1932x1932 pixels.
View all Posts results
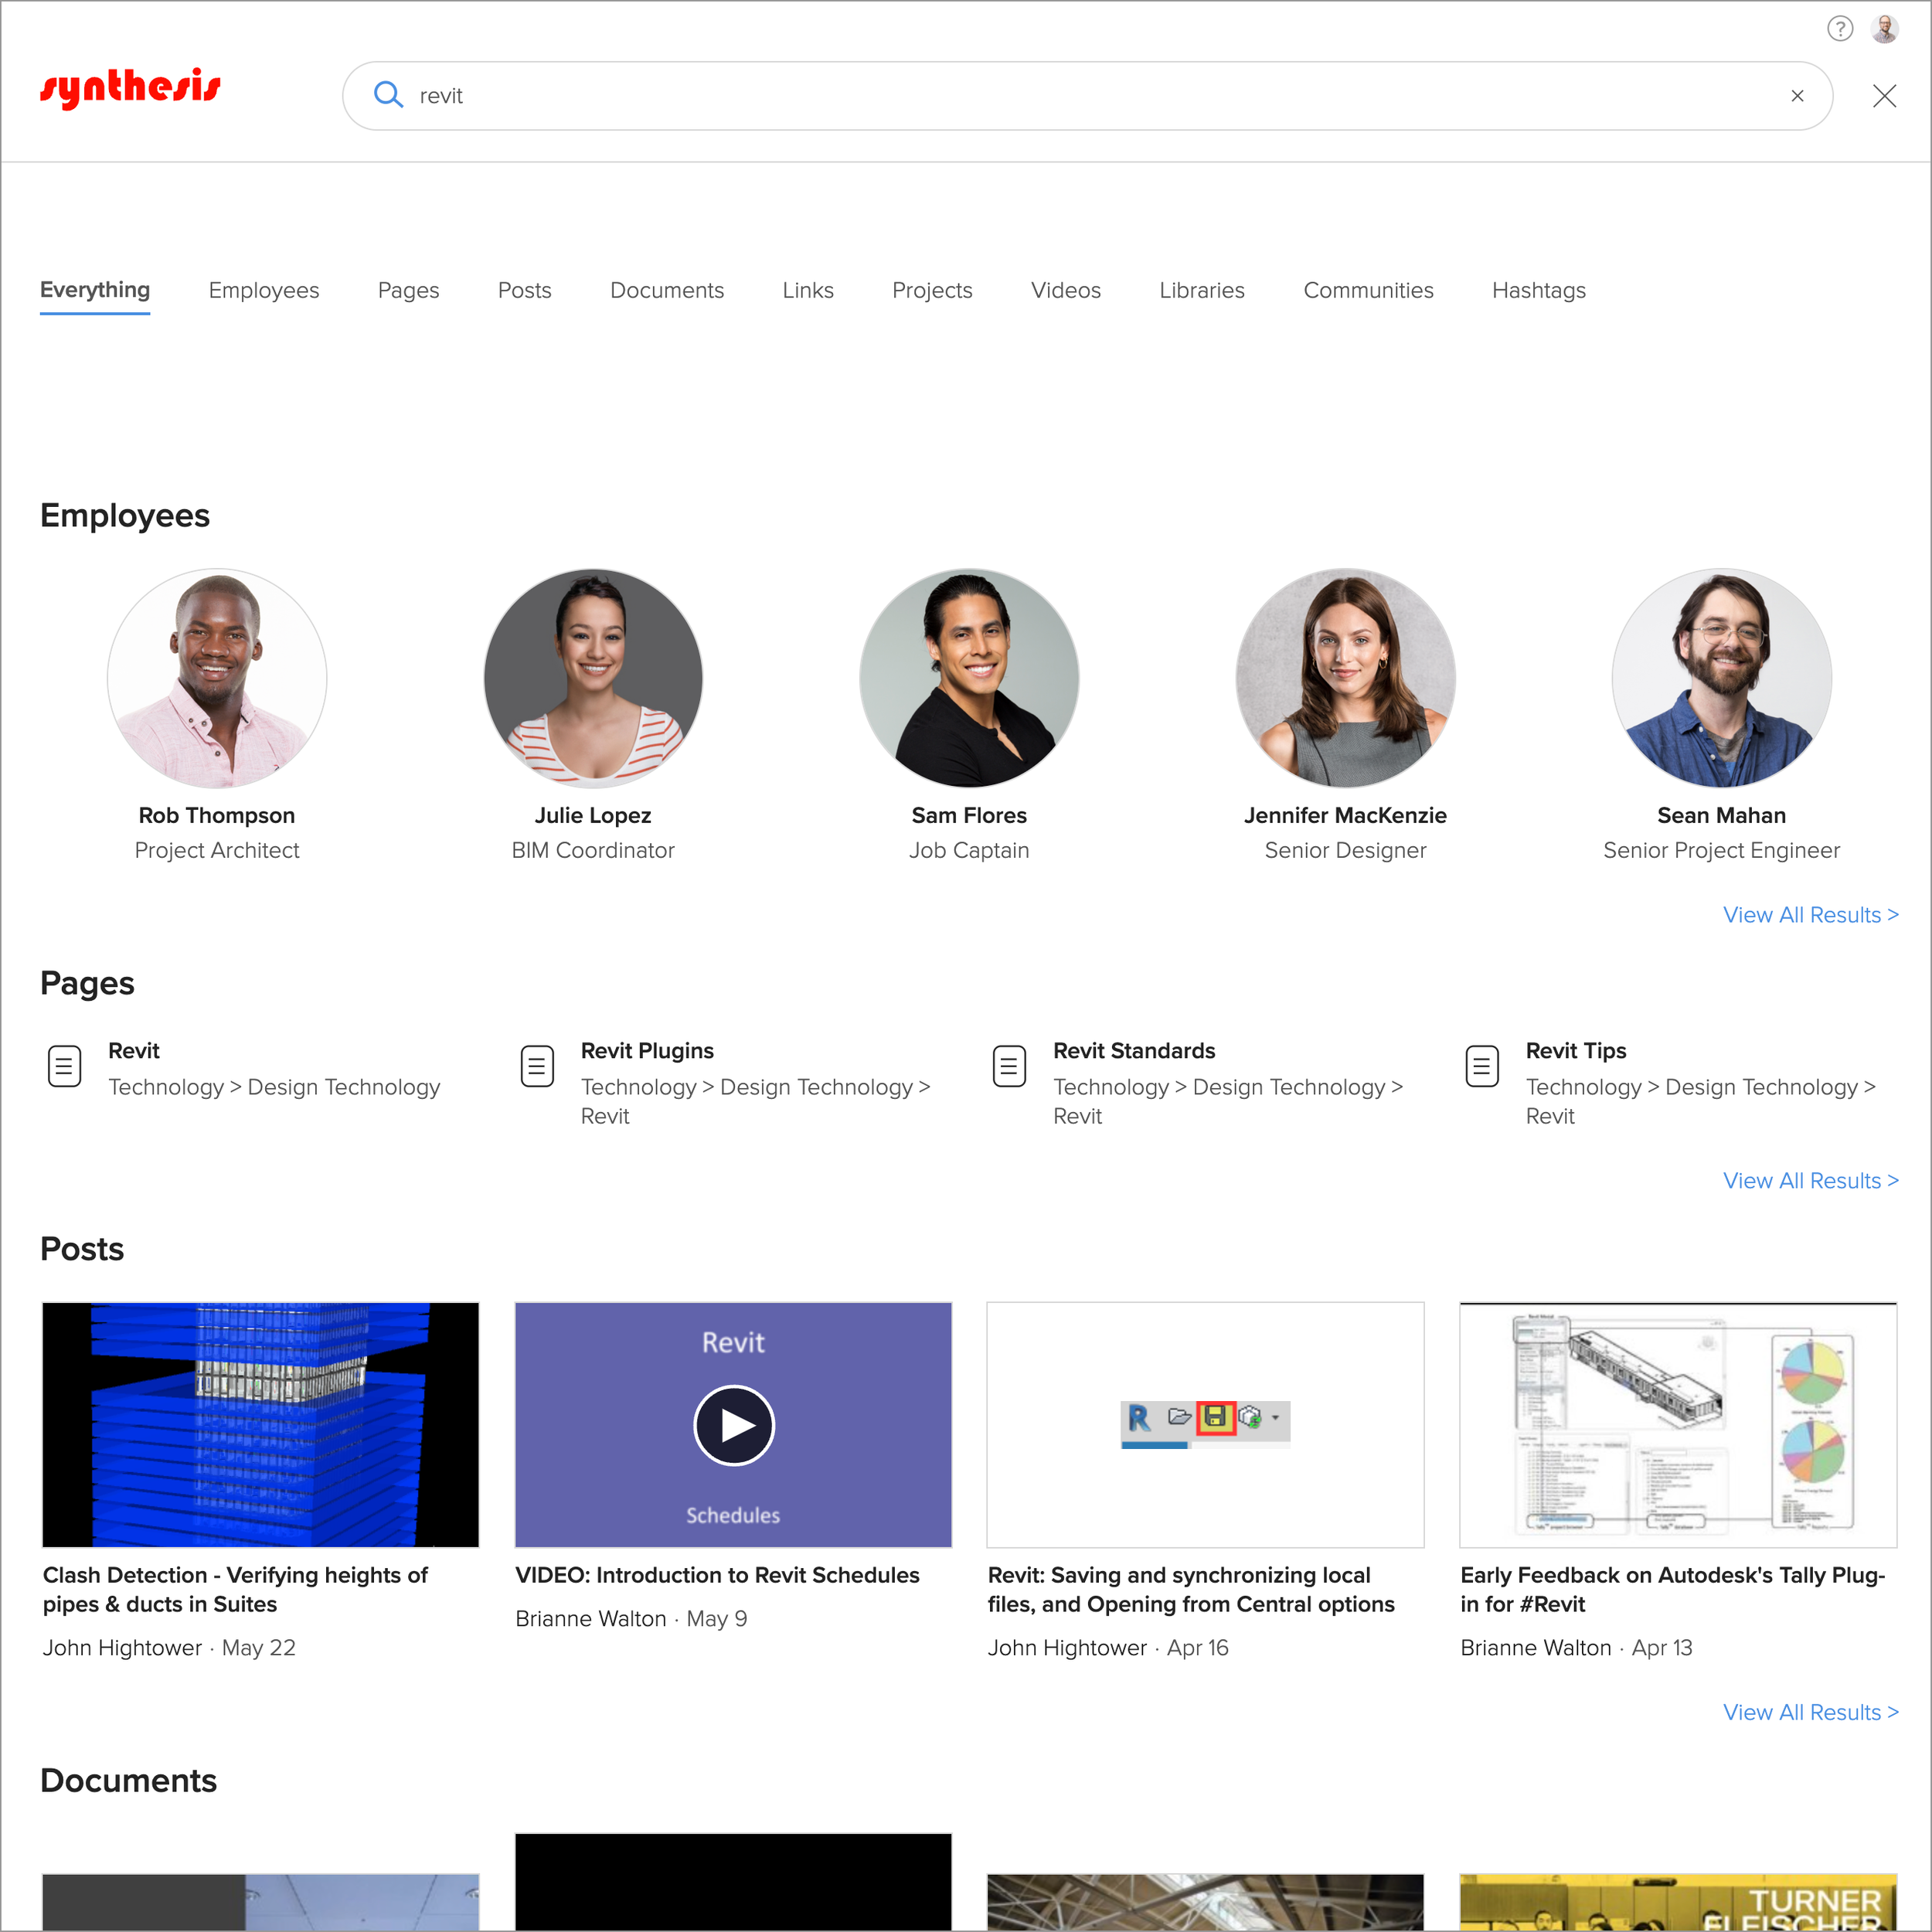(1810, 1712)
